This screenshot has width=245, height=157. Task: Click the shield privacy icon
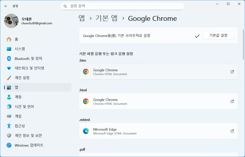coord(9,135)
